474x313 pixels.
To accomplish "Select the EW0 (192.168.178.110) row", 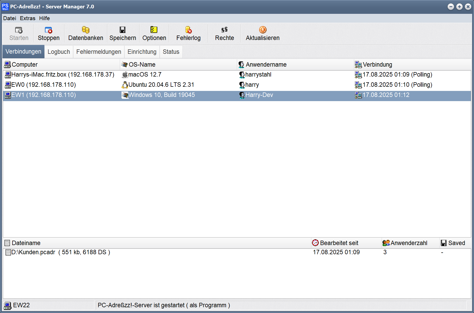I will [x=237, y=85].
